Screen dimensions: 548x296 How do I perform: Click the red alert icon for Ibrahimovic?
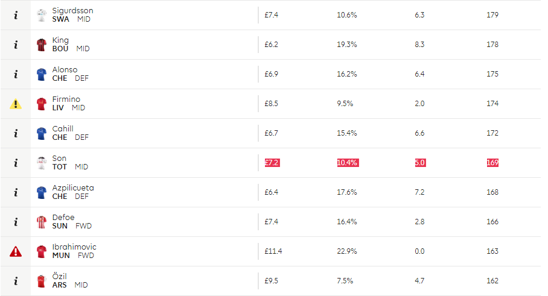point(16,251)
